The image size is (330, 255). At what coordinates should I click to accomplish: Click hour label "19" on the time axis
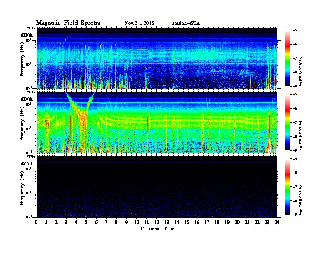coord(227,222)
